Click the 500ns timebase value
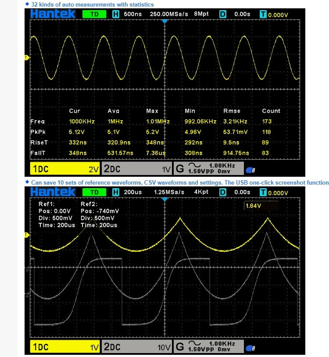 132,14
